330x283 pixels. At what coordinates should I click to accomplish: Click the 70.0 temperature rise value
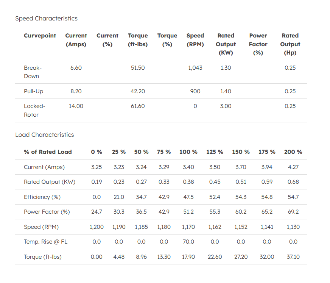(188, 242)
